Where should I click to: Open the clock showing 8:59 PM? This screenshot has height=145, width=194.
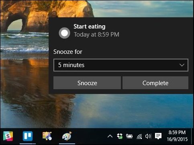[177, 133]
